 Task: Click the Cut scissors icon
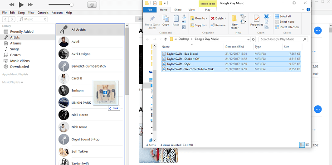coord(184,16)
